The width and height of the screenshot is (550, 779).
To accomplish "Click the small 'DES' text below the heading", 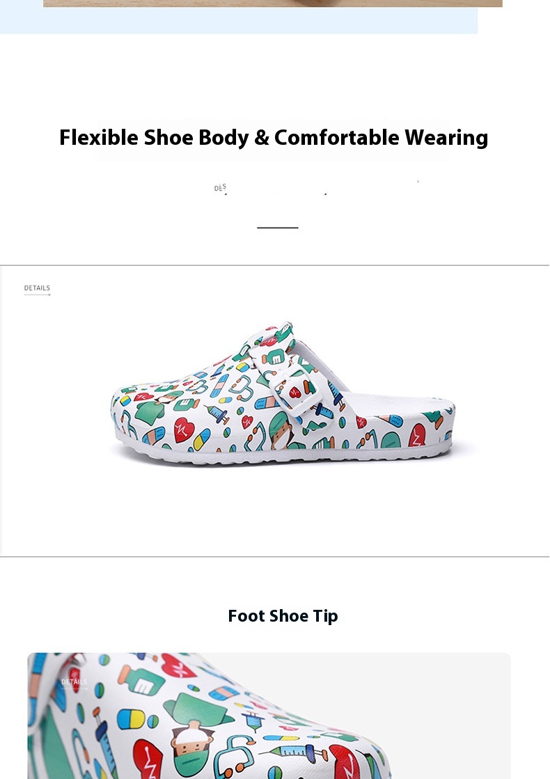I will tap(220, 188).
